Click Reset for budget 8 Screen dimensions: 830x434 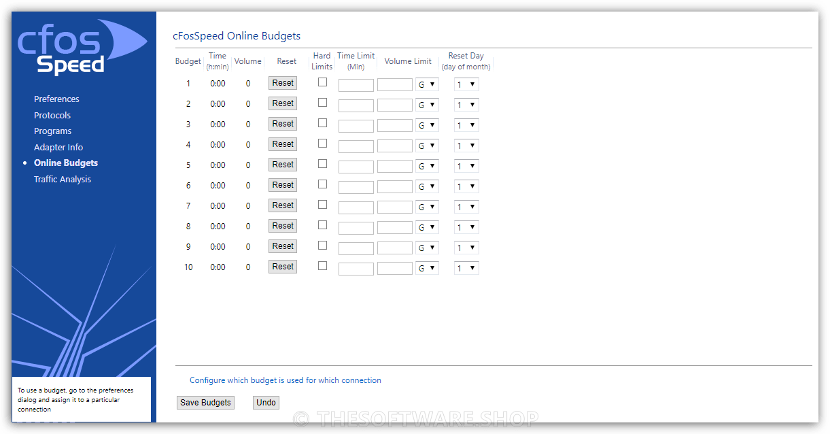pyautogui.click(x=282, y=225)
